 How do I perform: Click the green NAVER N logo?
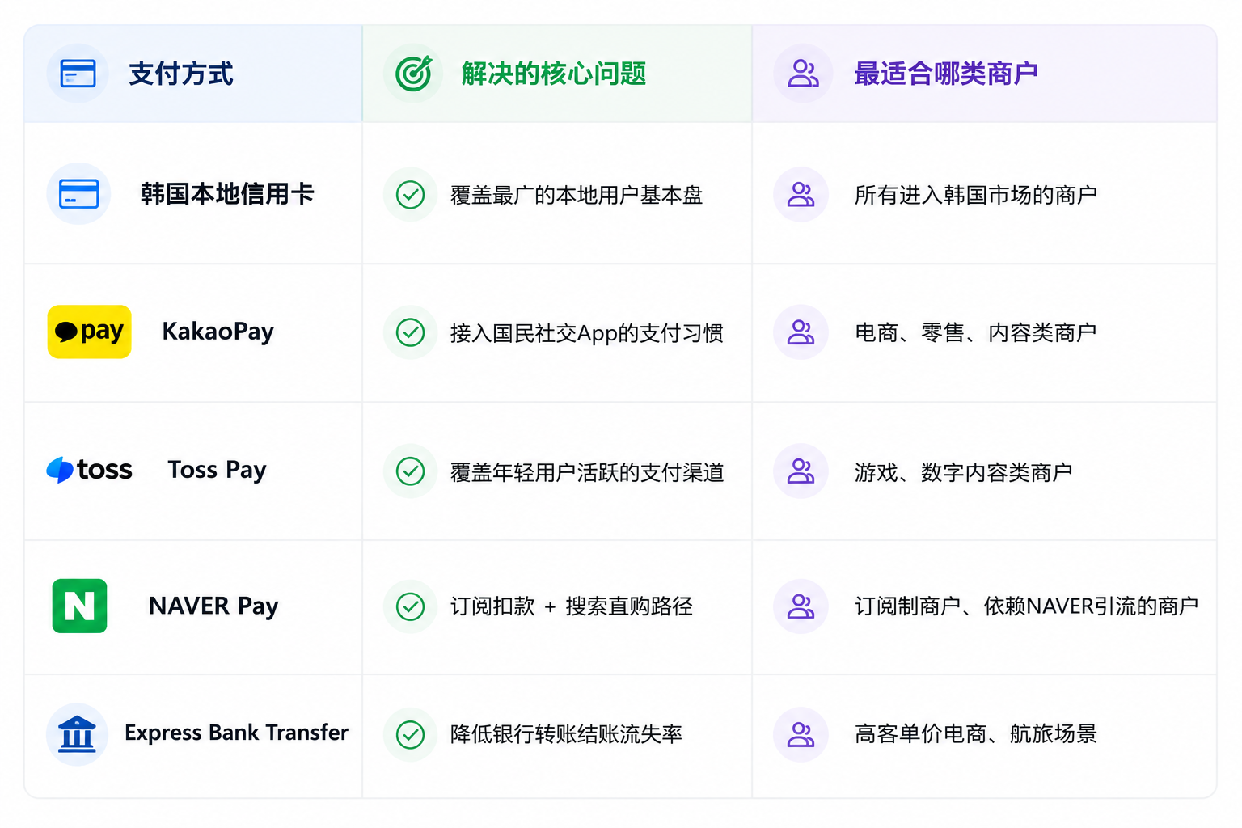coord(79,606)
